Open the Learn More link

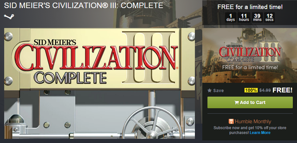coord(260,133)
